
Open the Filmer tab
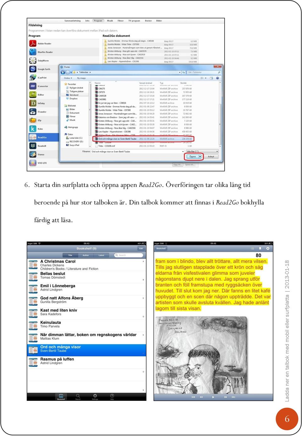tap(120, 21)
